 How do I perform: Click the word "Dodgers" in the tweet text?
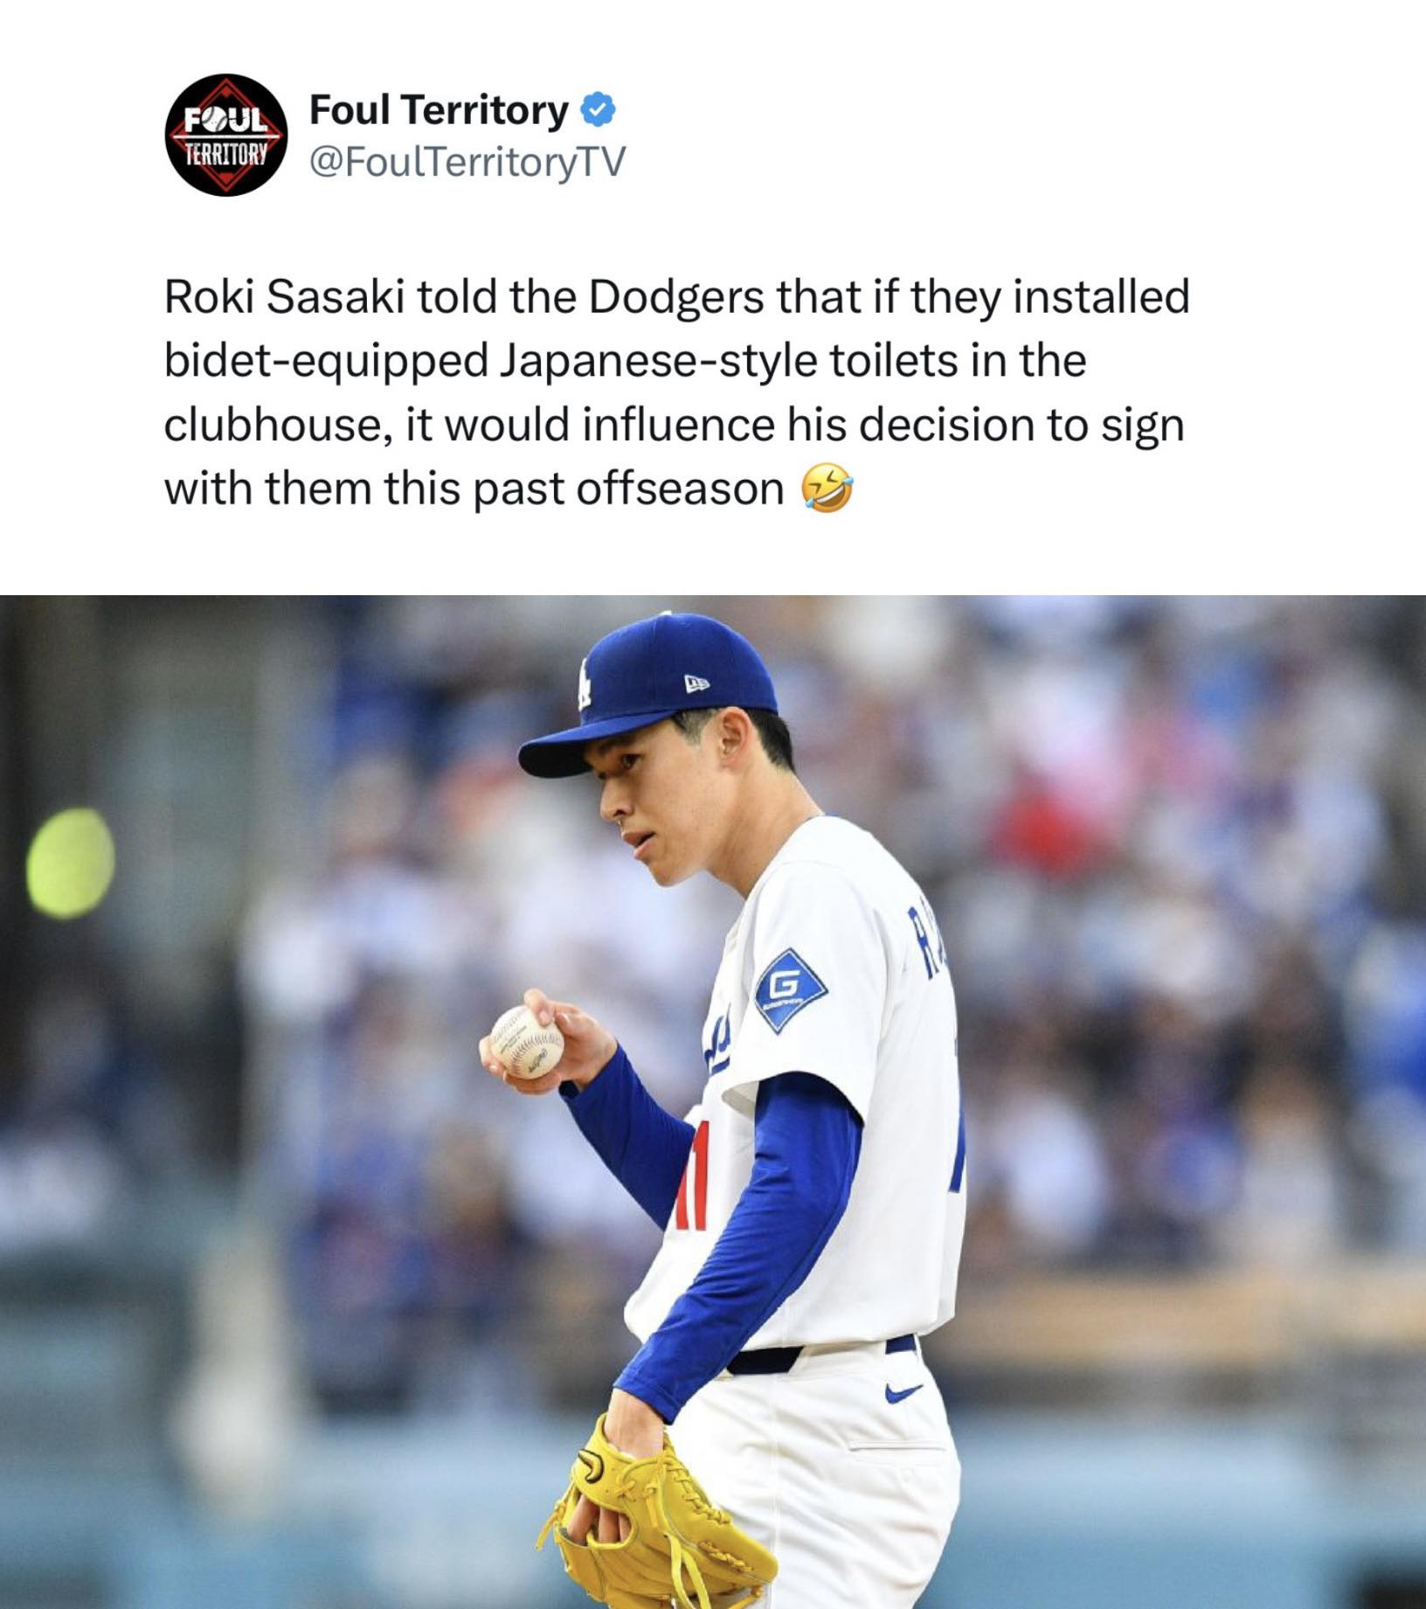click(x=676, y=299)
